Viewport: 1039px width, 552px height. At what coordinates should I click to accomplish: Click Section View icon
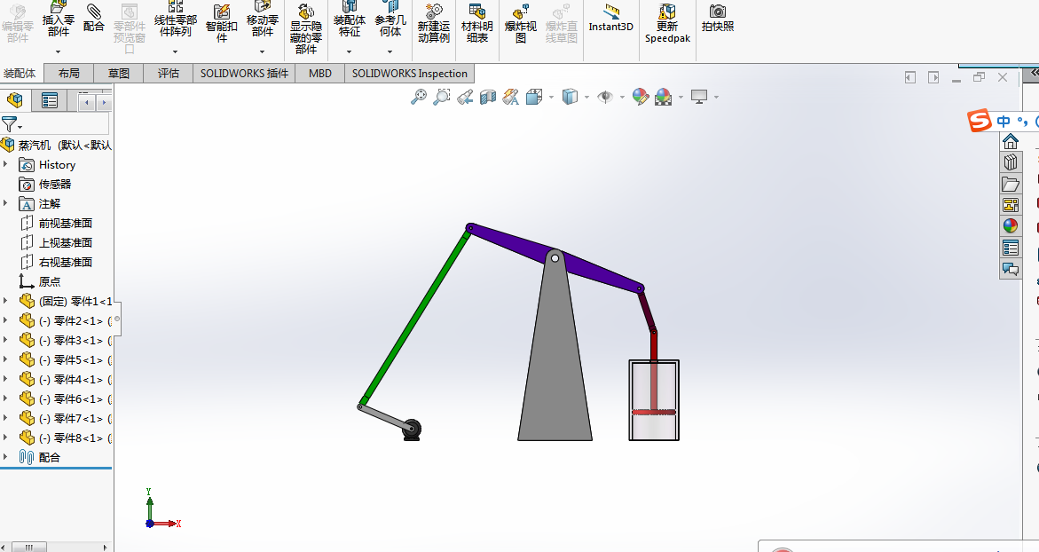point(488,98)
